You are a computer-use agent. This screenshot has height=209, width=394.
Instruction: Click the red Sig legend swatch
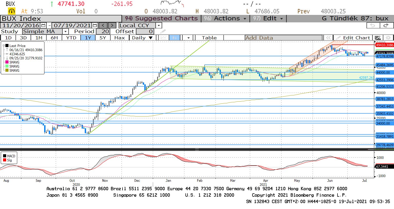point(5,160)
